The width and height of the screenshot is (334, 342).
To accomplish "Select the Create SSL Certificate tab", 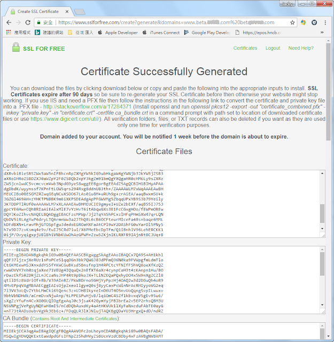I will pos(38,12).
